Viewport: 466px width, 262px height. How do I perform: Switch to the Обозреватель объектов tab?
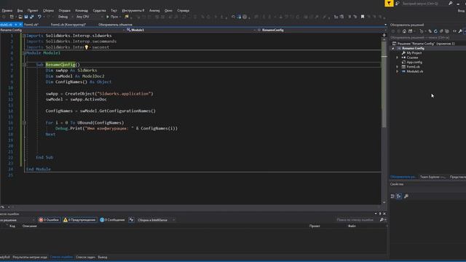click(115, 25)
